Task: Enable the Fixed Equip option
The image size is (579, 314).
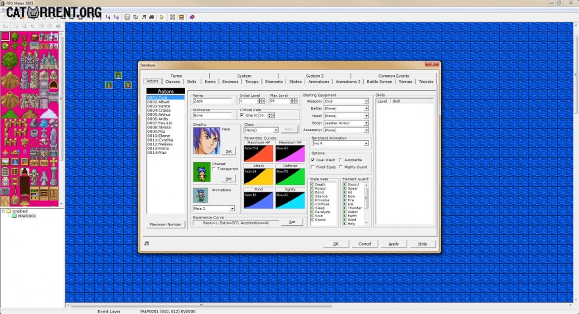Action: click(313, 167)
